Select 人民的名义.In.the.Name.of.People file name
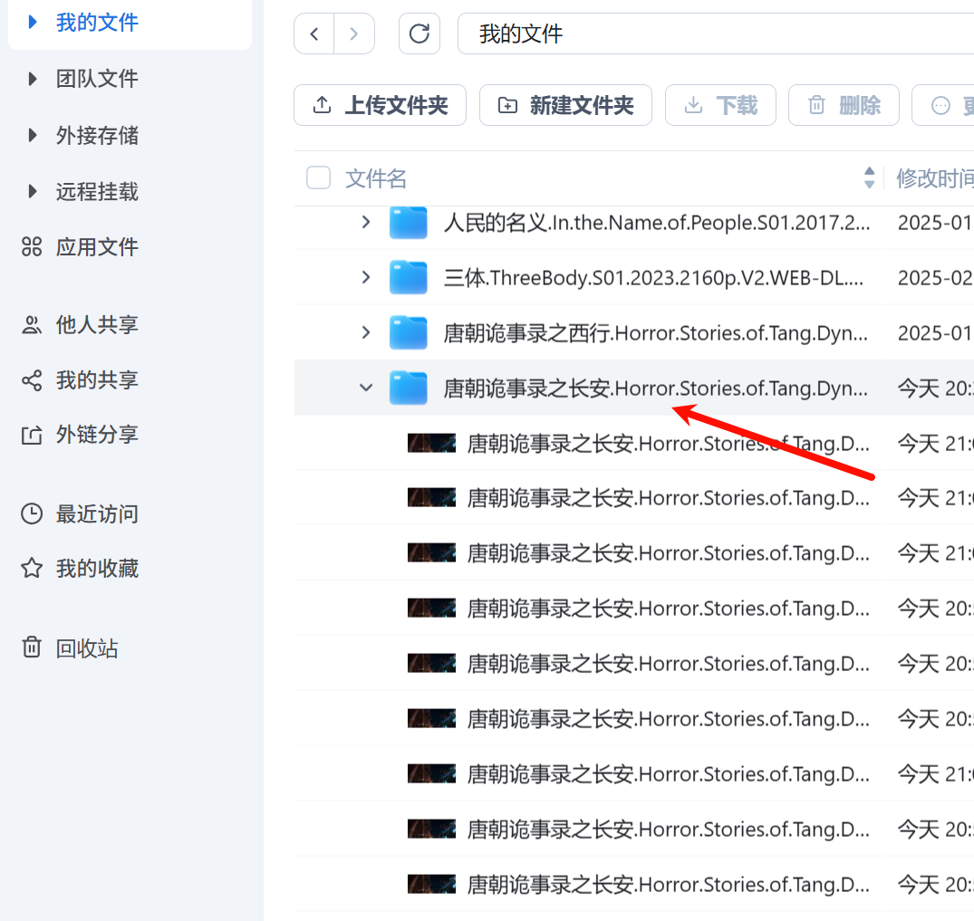The height and width of the screenshot is (921, 974). (657, 223)
